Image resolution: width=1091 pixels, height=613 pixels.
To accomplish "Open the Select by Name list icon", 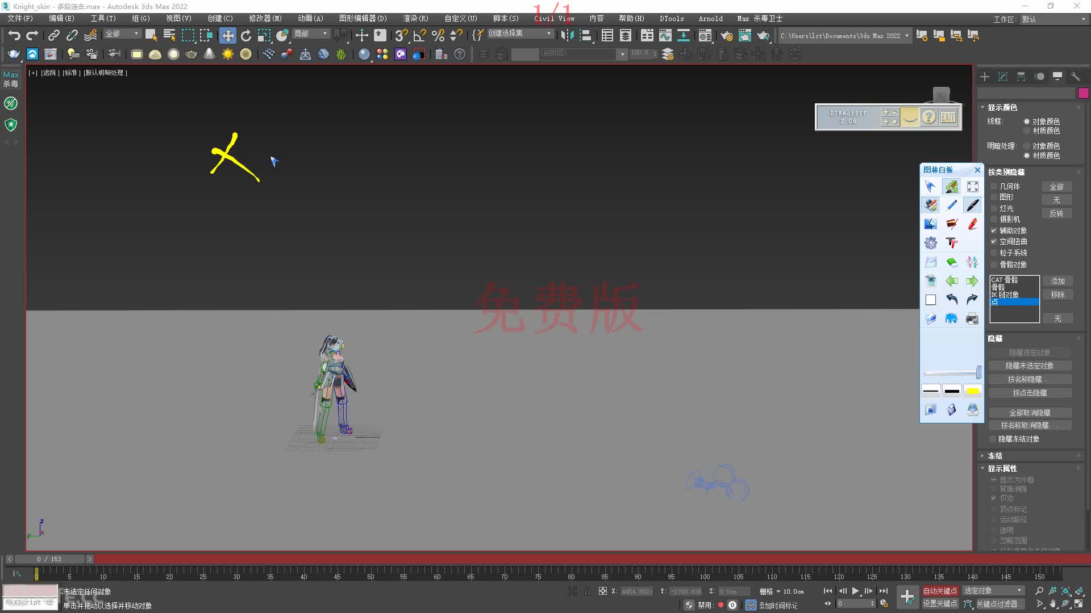I will coord(169,35).
